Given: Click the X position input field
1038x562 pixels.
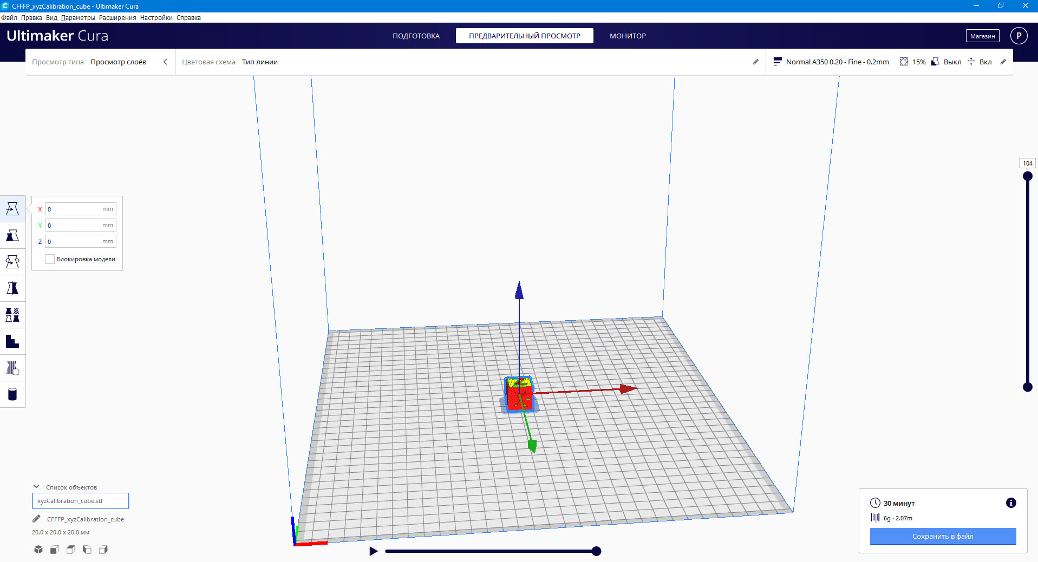Looking at the screenshot, I should (80, 209).
